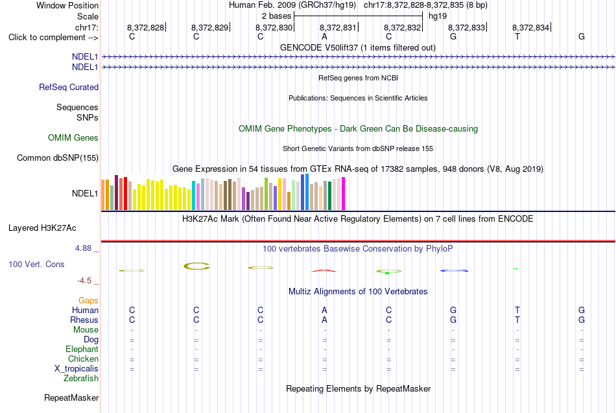Click base T in the Human alignment row
This screenshot has height=413, width=616.
click(x=517, y=311)
